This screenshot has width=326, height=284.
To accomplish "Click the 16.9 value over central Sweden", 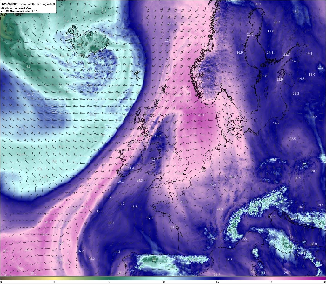I will [x=240, y=52].
